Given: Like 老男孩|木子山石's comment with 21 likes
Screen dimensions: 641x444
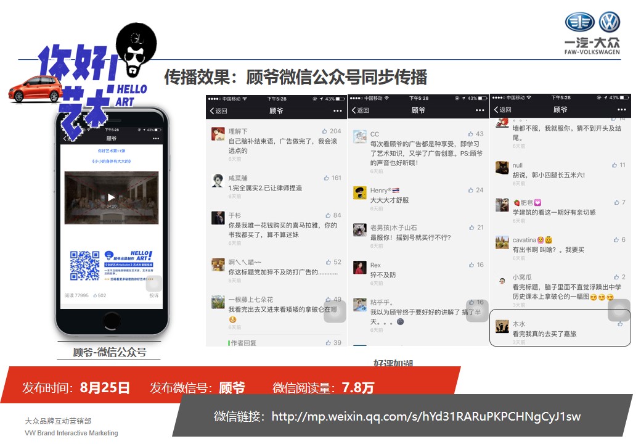Looking at the screenshot, I should click(472, 228).
